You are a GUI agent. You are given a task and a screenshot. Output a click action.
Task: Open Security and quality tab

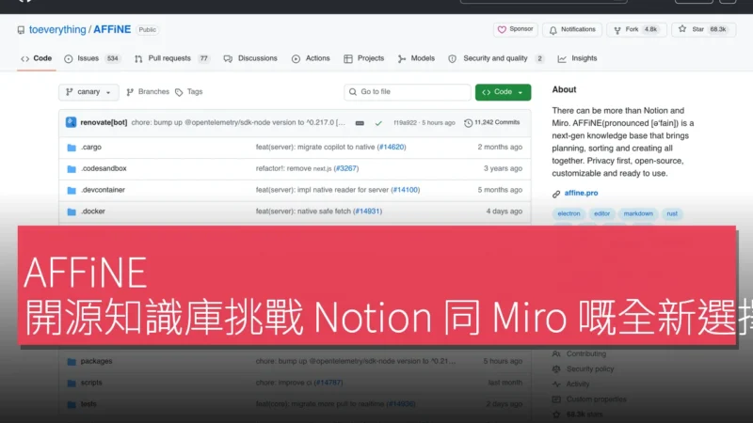tap(496, 58)
